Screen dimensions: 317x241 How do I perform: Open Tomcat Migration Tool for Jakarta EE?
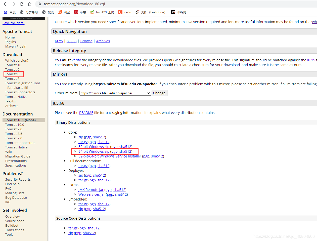tap(22, 85)
